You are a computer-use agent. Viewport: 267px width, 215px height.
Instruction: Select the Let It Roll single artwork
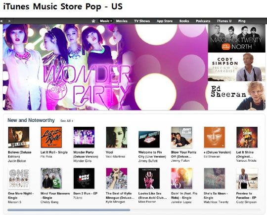click(51, 137)
